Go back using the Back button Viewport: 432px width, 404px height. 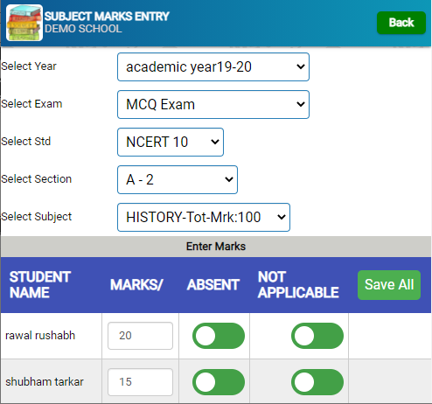pos(401,23)
